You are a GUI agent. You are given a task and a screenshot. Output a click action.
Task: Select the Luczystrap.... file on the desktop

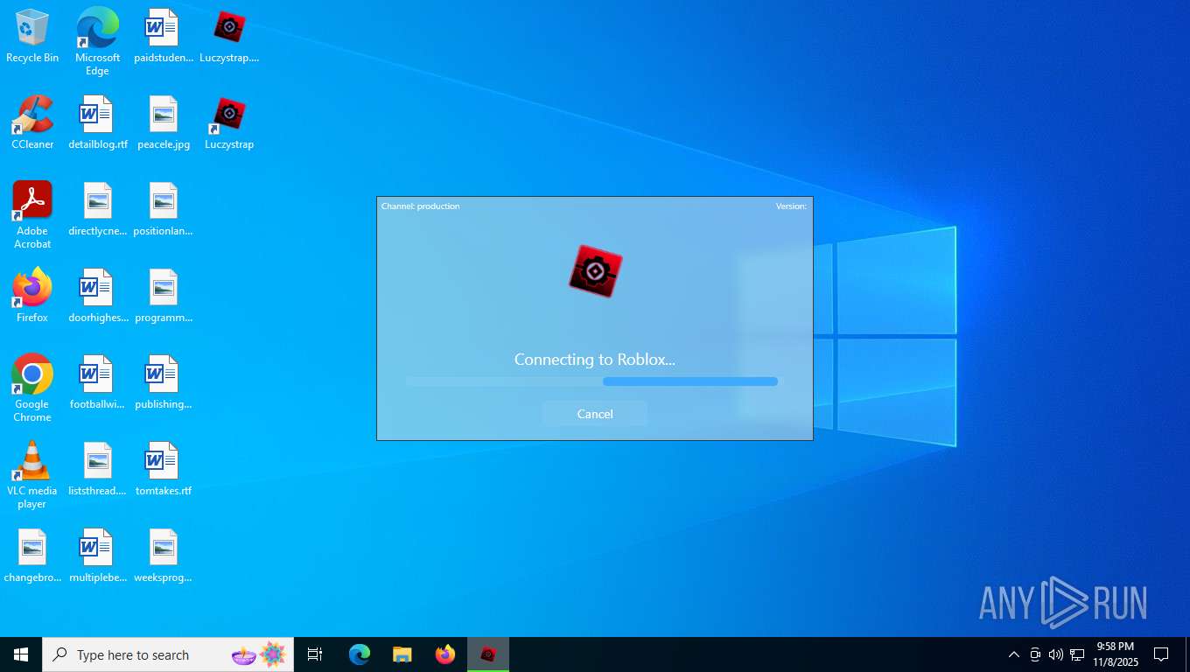229,36
